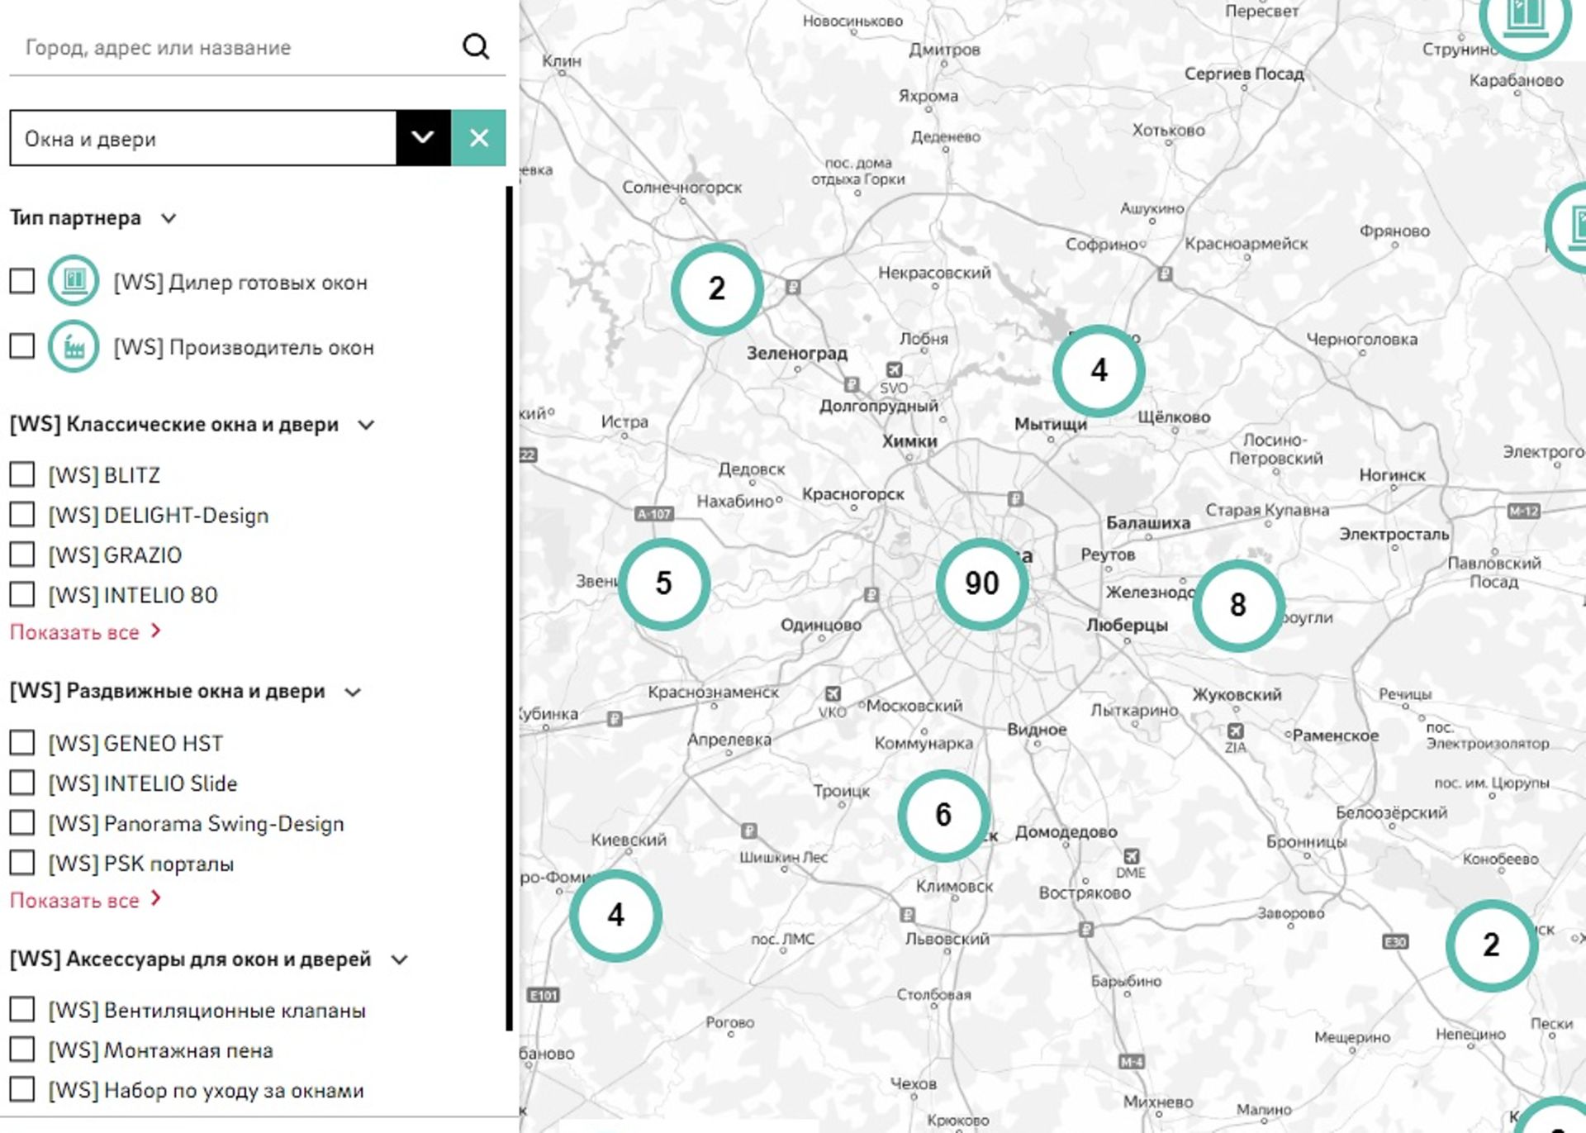Click the dealer marker near Струнино
The width and height of the screenshot is (1586, 1133).
1523,18
